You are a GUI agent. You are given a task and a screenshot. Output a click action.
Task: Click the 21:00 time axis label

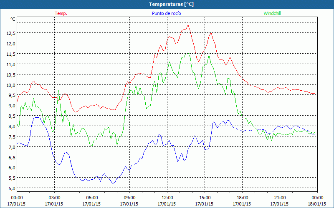280,198
